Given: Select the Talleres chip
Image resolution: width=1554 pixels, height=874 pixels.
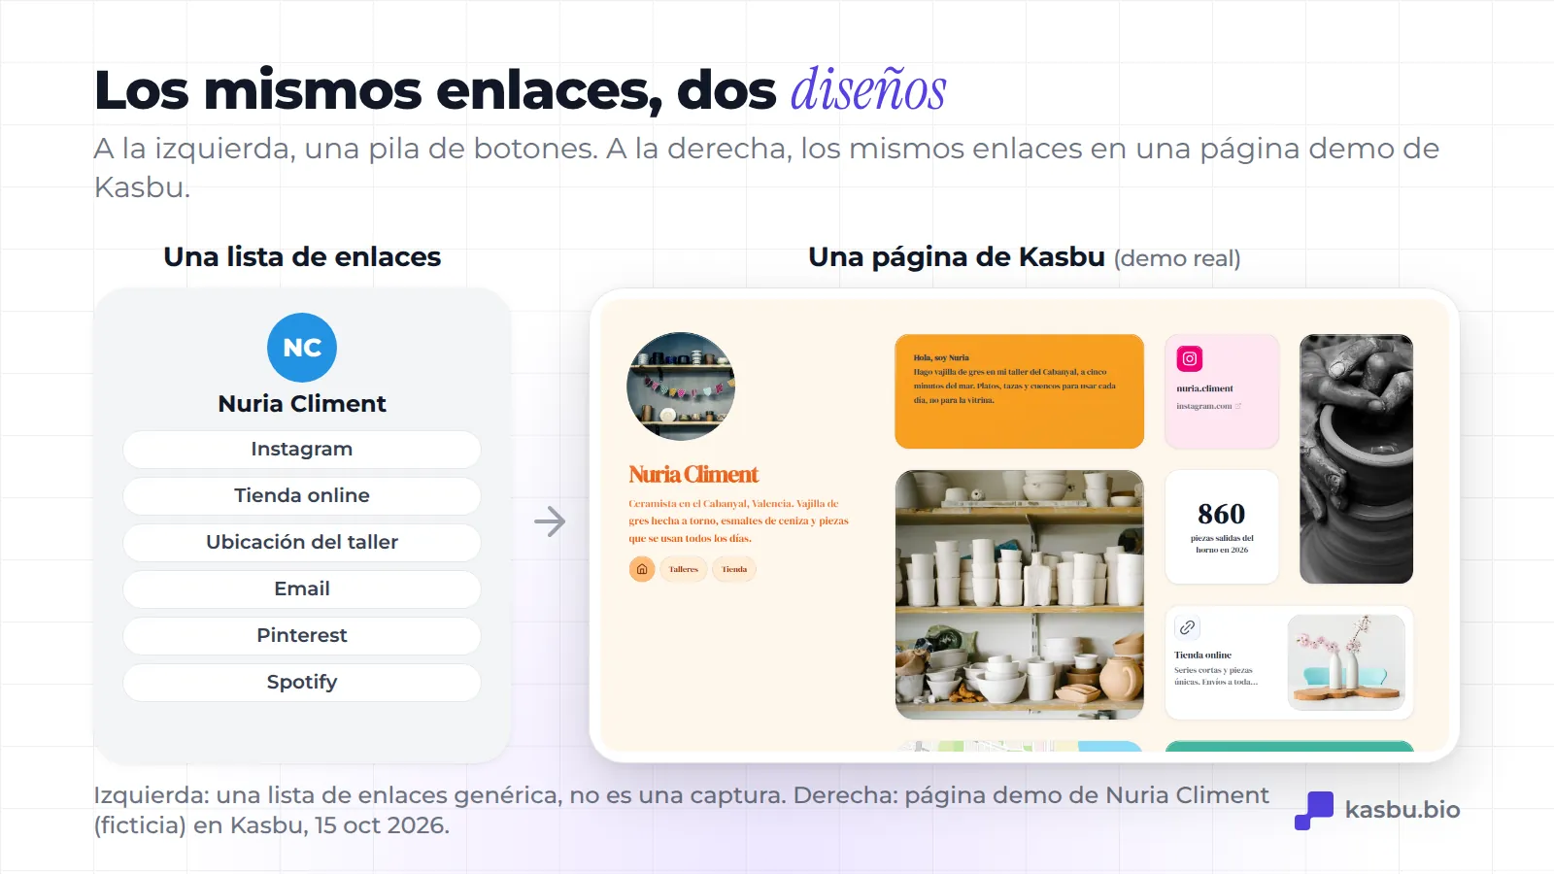Looking at the screenshot, I should (x=684, y=569).
